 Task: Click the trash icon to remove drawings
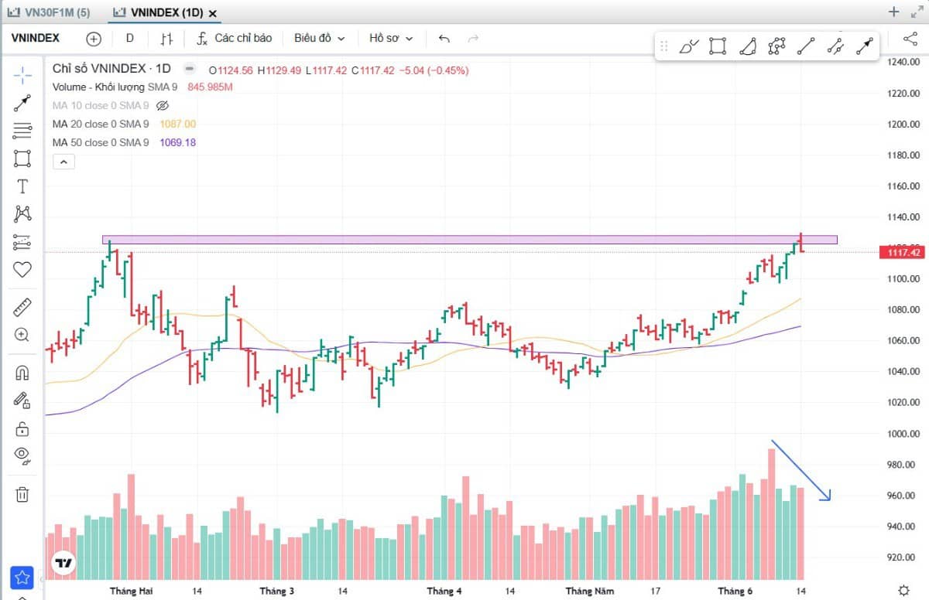click(22, 494)
